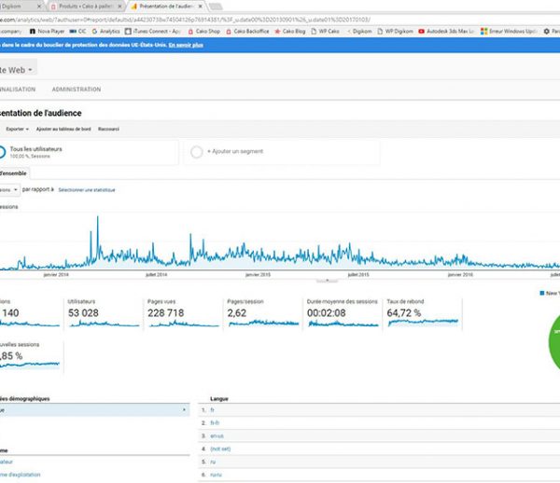This screenshot has width=560, height=483.
Task: Close the Présentation de l'audience tab
Action: pos(201,7)
